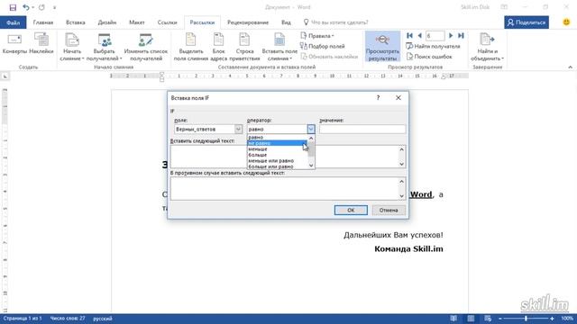Open the Наклейки (Labels) tool
The height and width of the screenshot is (324, 577).
tap(41, 44)
